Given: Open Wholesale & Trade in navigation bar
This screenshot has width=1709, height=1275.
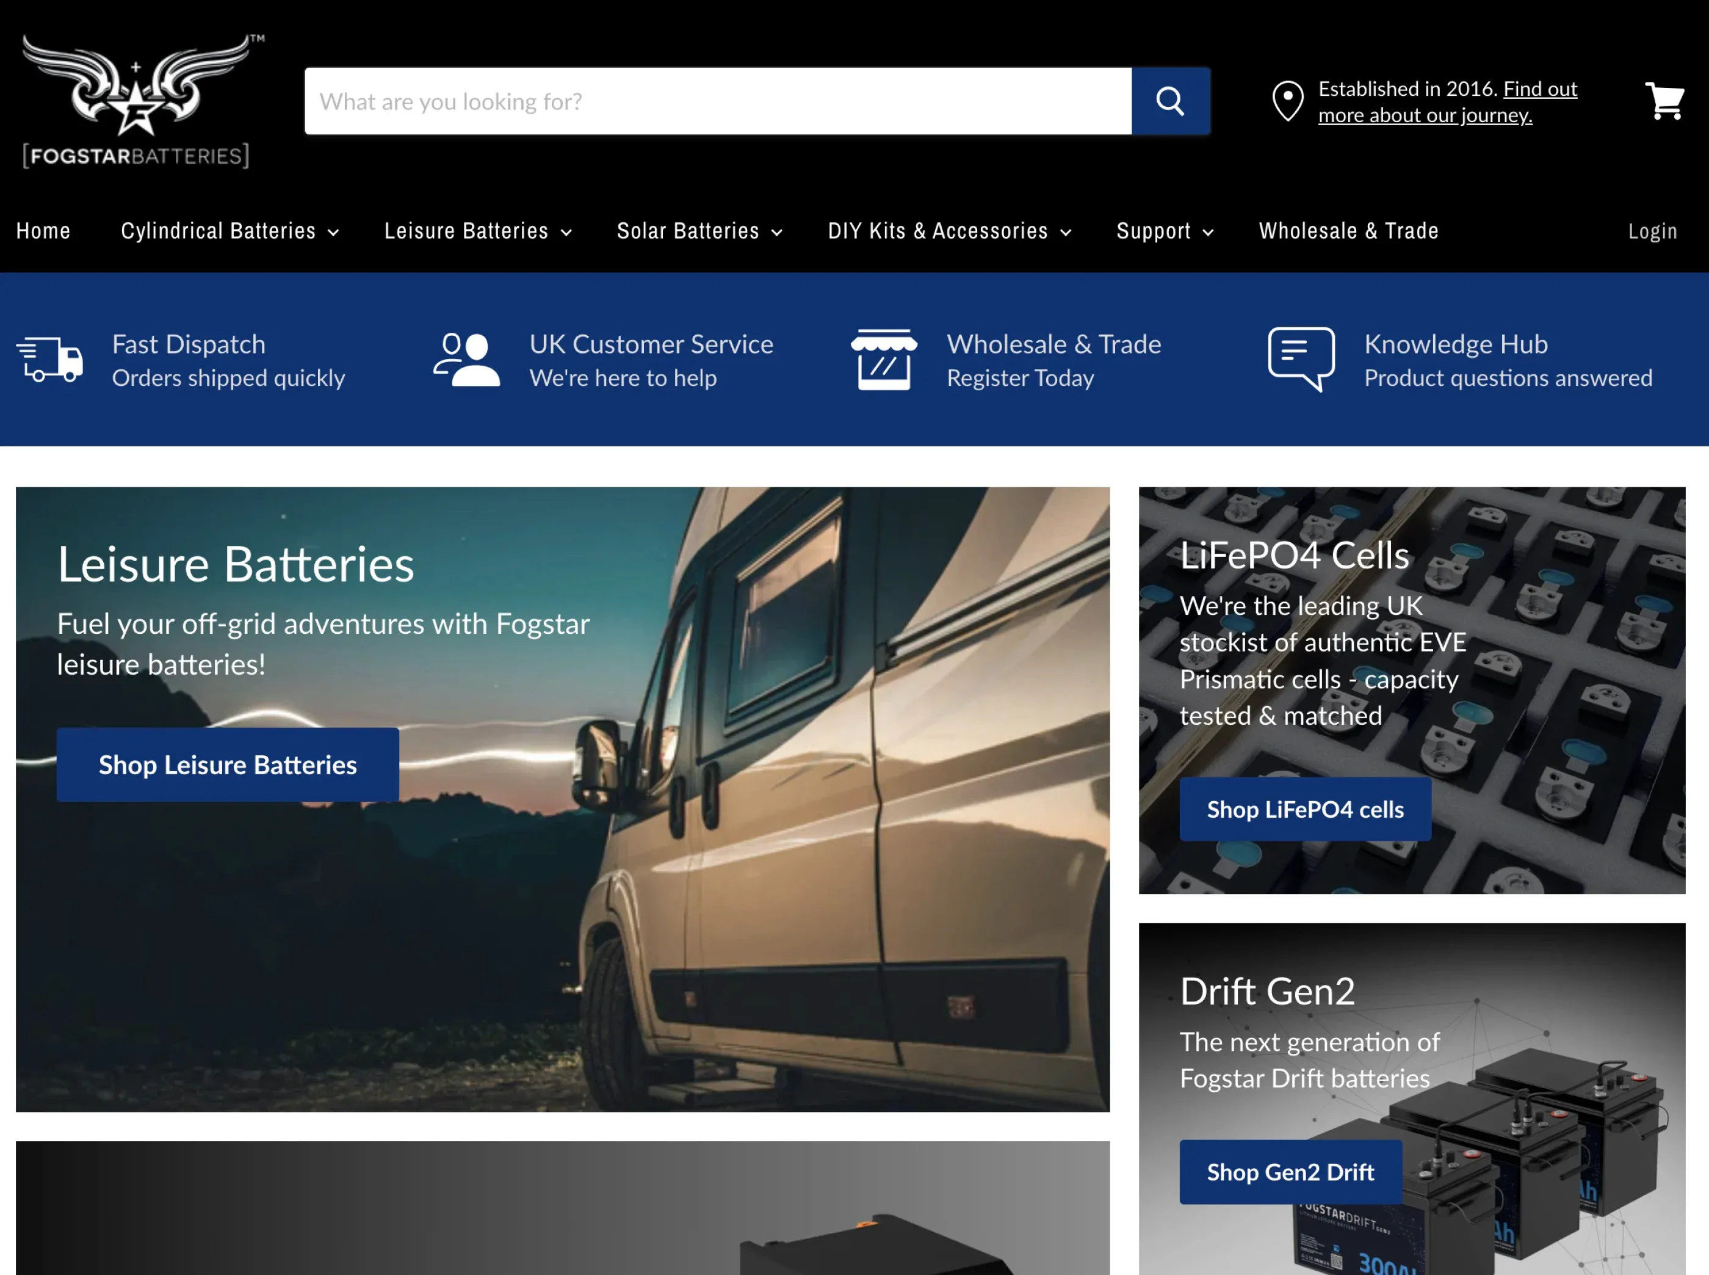Looking at the screenshot, I should [1348, 231].
